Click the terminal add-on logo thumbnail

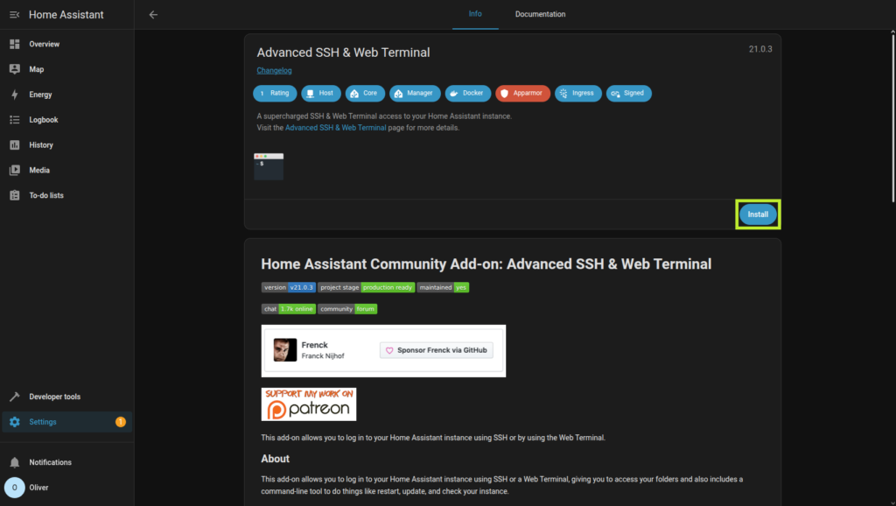[x=269, y=166]
